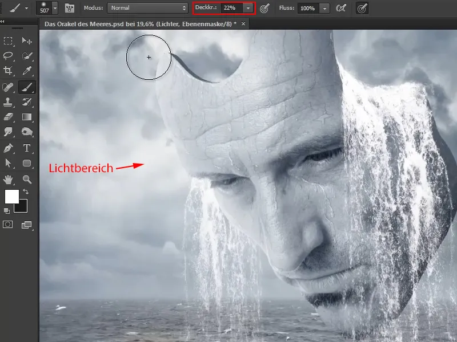Open tool preset picker arrow
457x342 pixels.
[x=26, y=8]
